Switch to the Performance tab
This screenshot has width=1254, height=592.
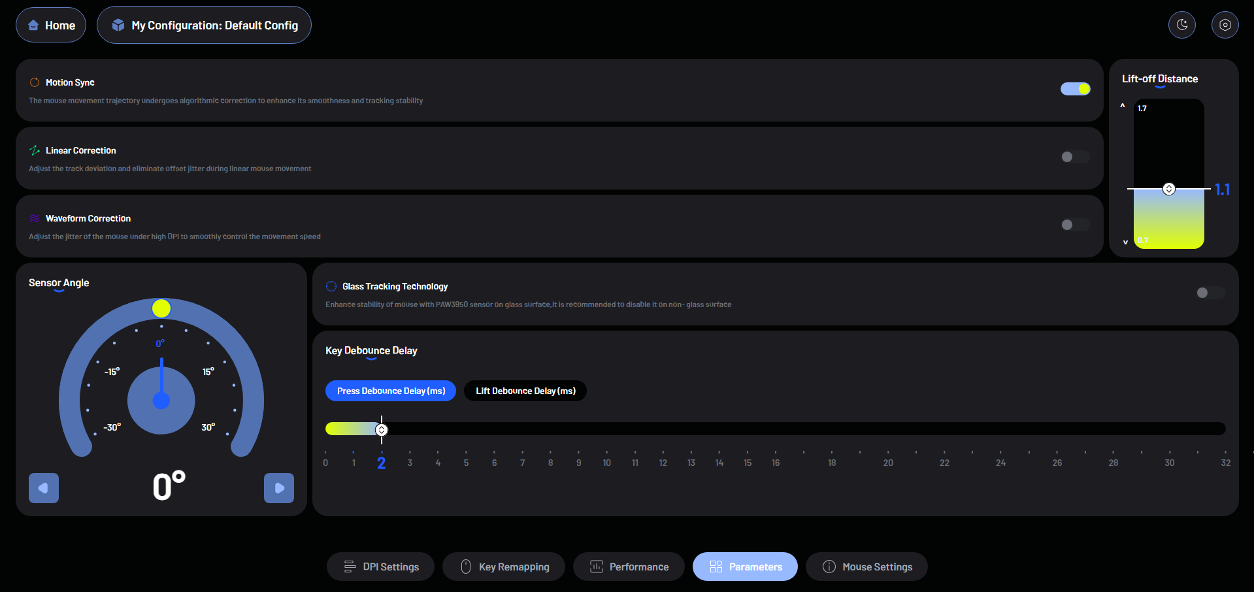pos(629,567)
